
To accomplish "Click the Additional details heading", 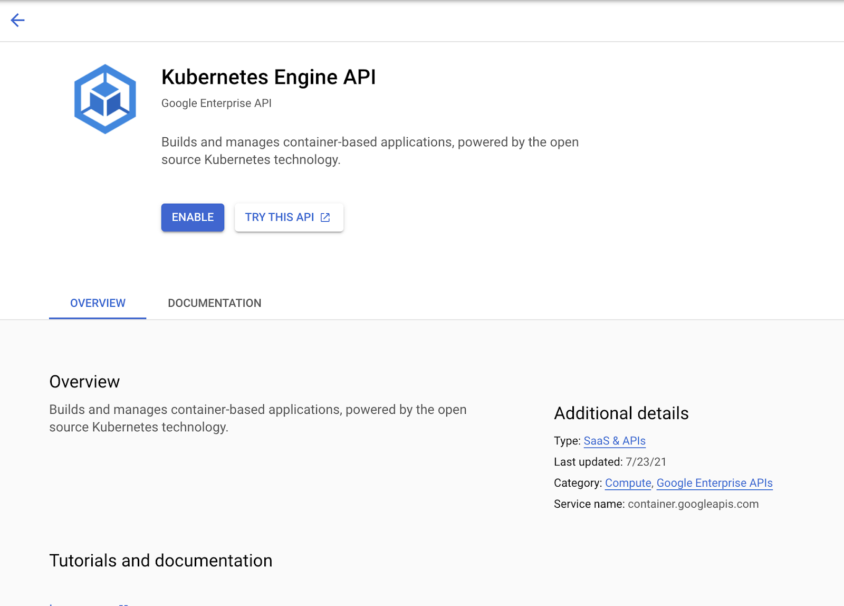I will 621,413.
